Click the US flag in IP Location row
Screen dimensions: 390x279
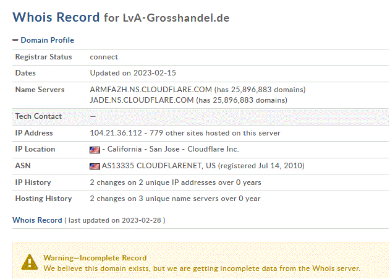coord(95,150)
